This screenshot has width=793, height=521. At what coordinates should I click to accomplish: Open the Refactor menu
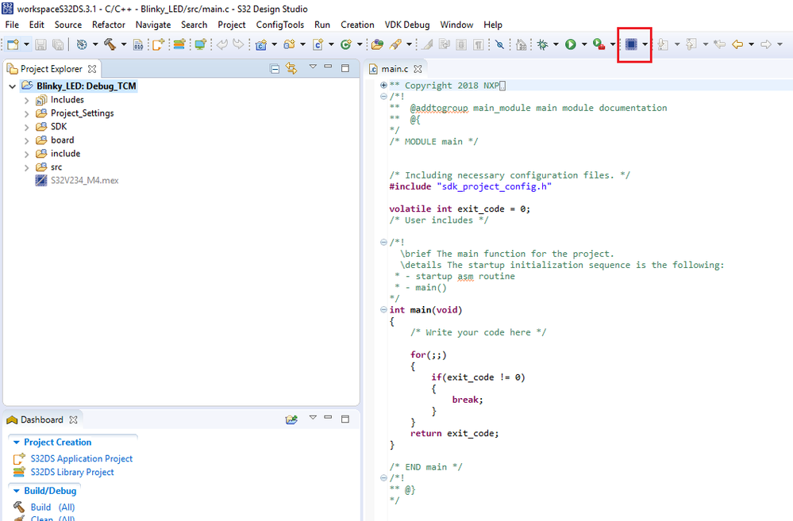pyautogui.click(x=108, y=25)
